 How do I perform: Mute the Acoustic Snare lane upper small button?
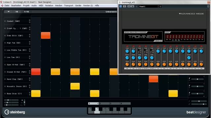[30, 86]
